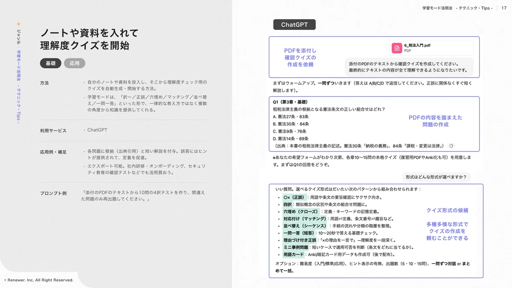Click the line まずはウォームアップ
Viewport: 512px width, 288px height.
click(x=372, y=87)
